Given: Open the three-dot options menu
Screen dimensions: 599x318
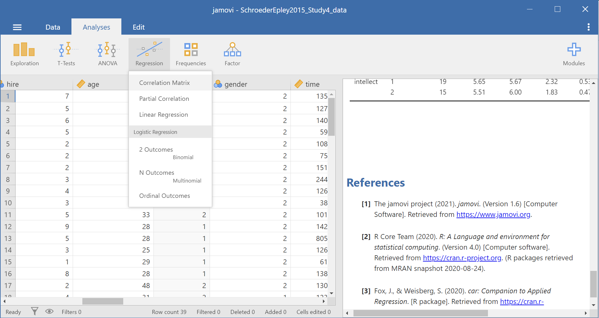Looking at the screenshot, I should pyautogui.click(x=588, y=27).
